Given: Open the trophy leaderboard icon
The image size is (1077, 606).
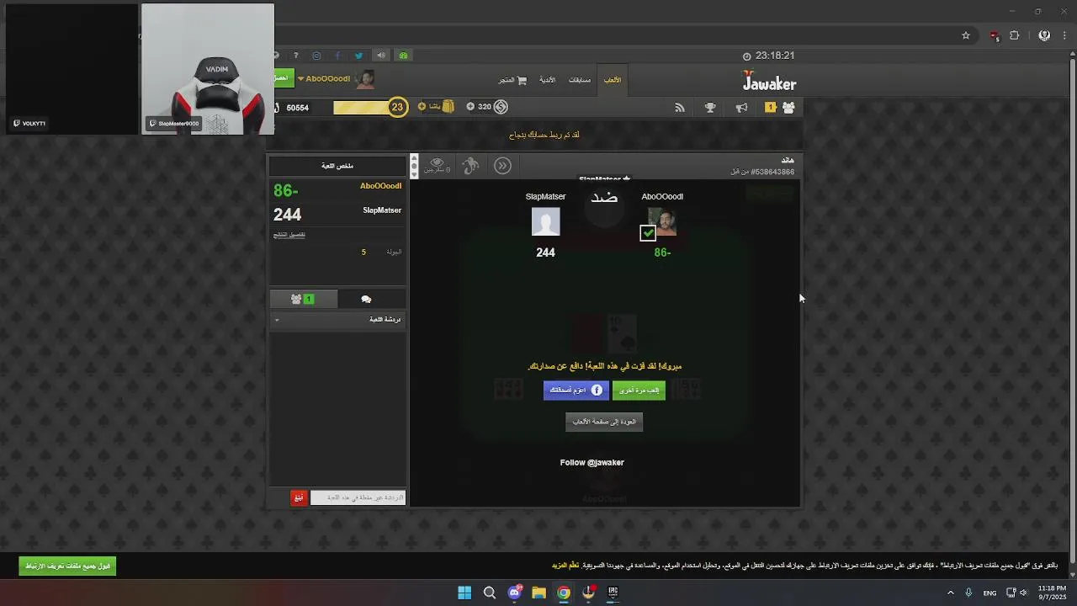Looking at the screenshot, I should [x=710, y=108].
